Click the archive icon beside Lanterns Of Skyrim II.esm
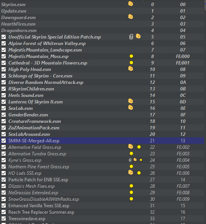The height and width of the screenshot is (224, 206). (131, 101)
